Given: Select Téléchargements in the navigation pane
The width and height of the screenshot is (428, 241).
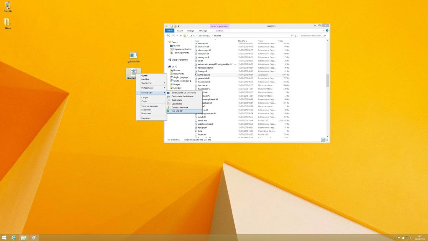Looking at the screenshot, I should click(181, 53).
